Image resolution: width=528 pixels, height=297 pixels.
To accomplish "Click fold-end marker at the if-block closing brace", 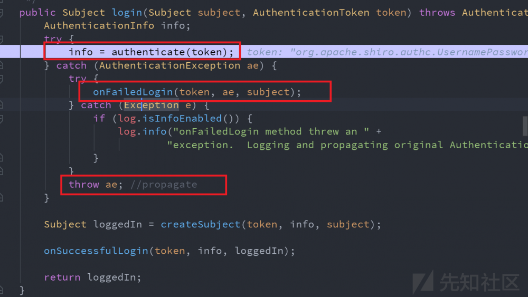I will [2, 158].
